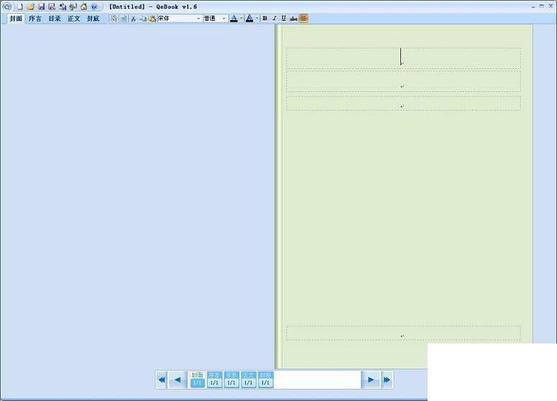Toggle strikethrough abc formatting

click(x=293, y=19)
